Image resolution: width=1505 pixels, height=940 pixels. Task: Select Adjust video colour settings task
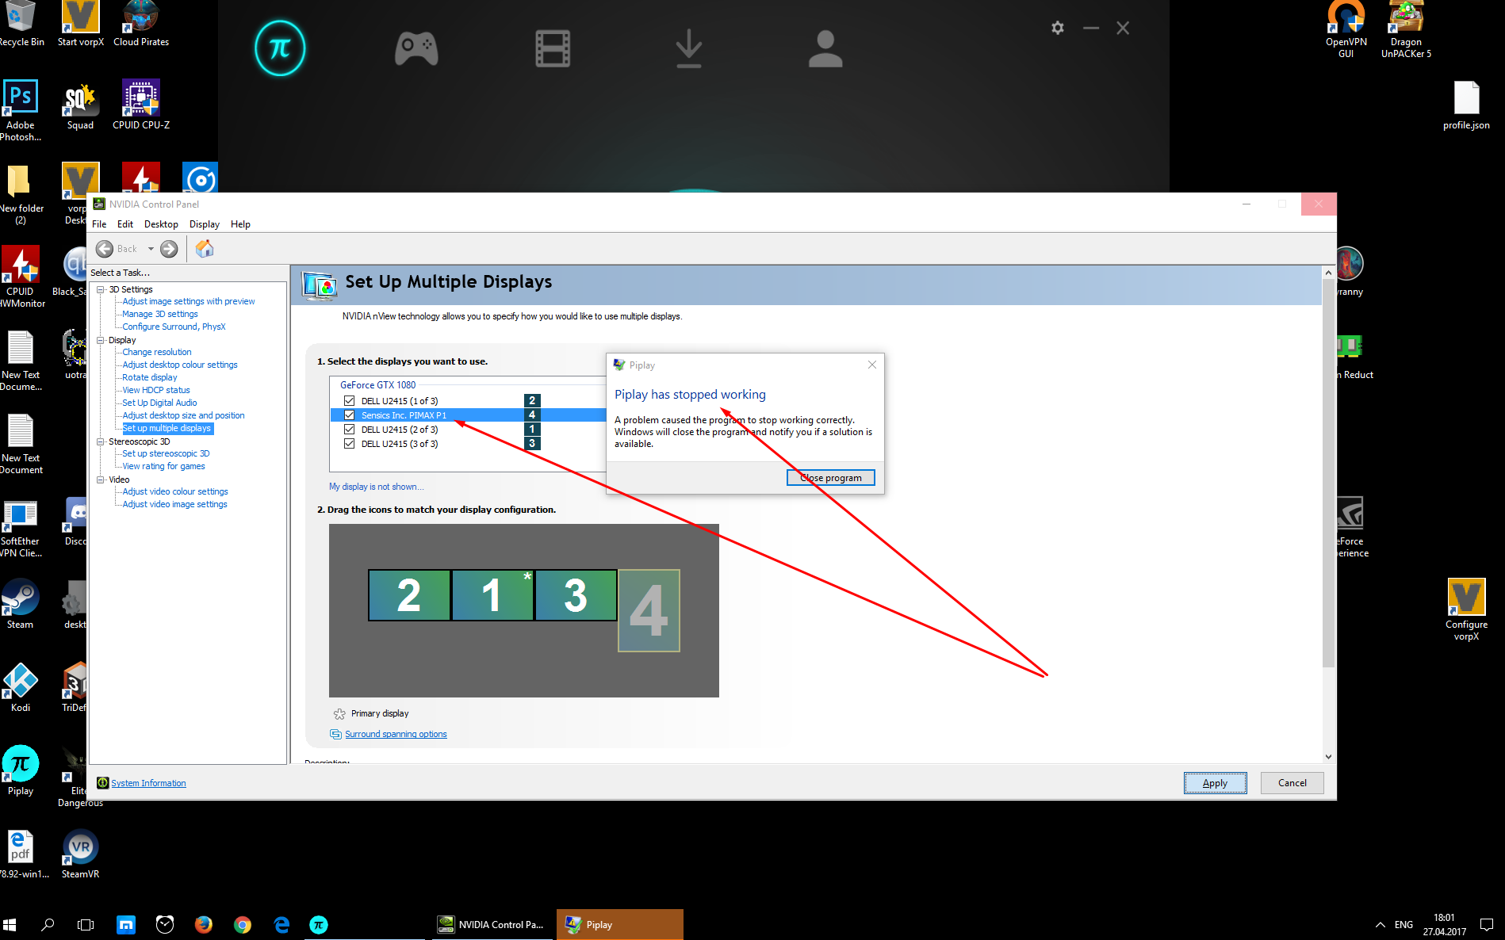(175, 491)
